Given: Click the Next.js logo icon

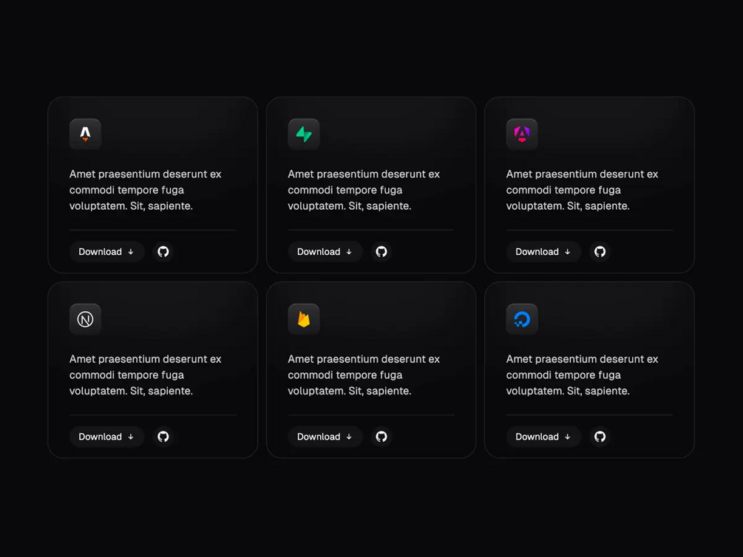Looking at the screenshot, I should click(x=85, y=319).
